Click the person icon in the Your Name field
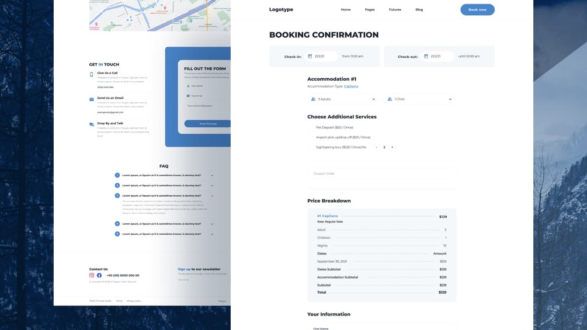This screenshot has width=587, height=330. (188, 86)
